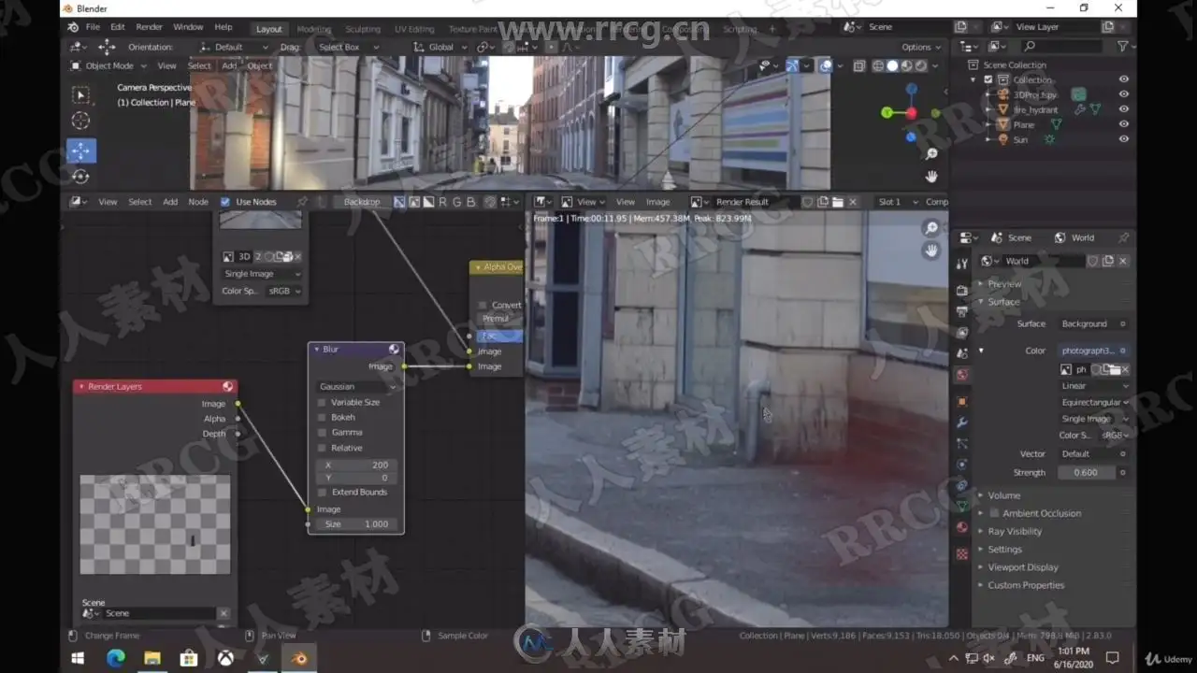This screenshot has width=1197, height=673.
Task: Activate the Move tool in viewport toolbar
Action: pos(81,150)
